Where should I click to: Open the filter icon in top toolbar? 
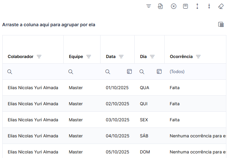[x=148, y=6]
